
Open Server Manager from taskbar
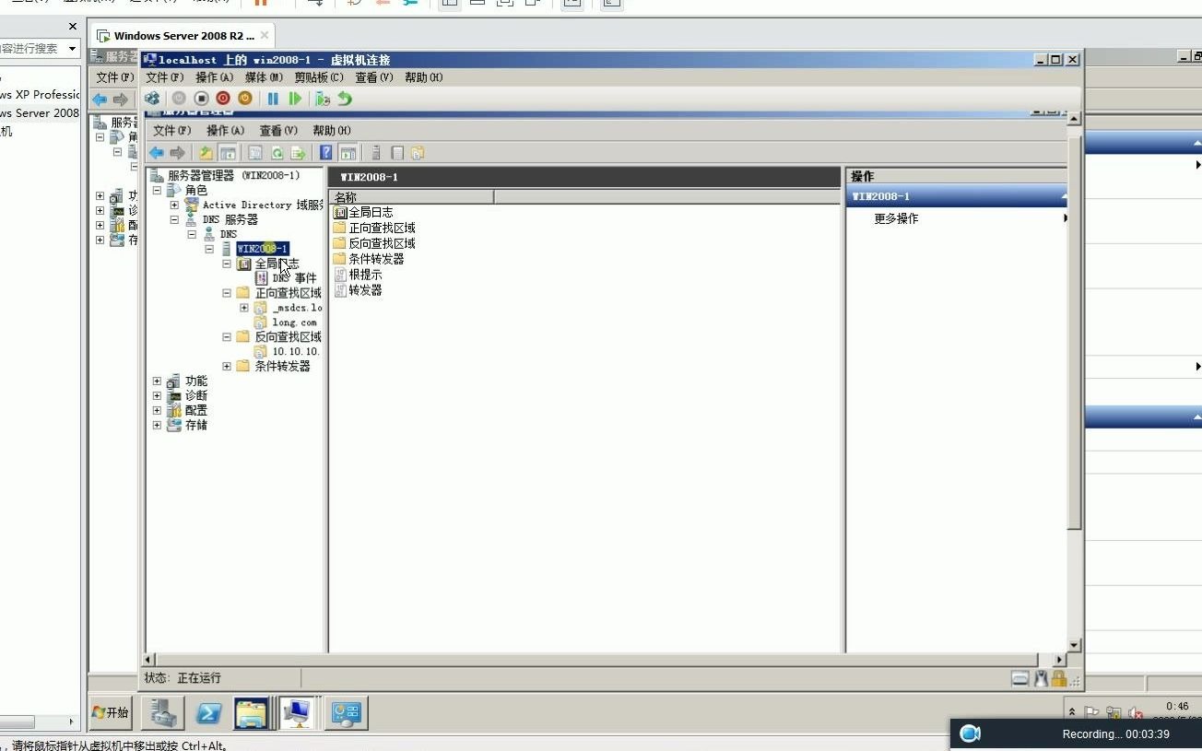point(164,712)
